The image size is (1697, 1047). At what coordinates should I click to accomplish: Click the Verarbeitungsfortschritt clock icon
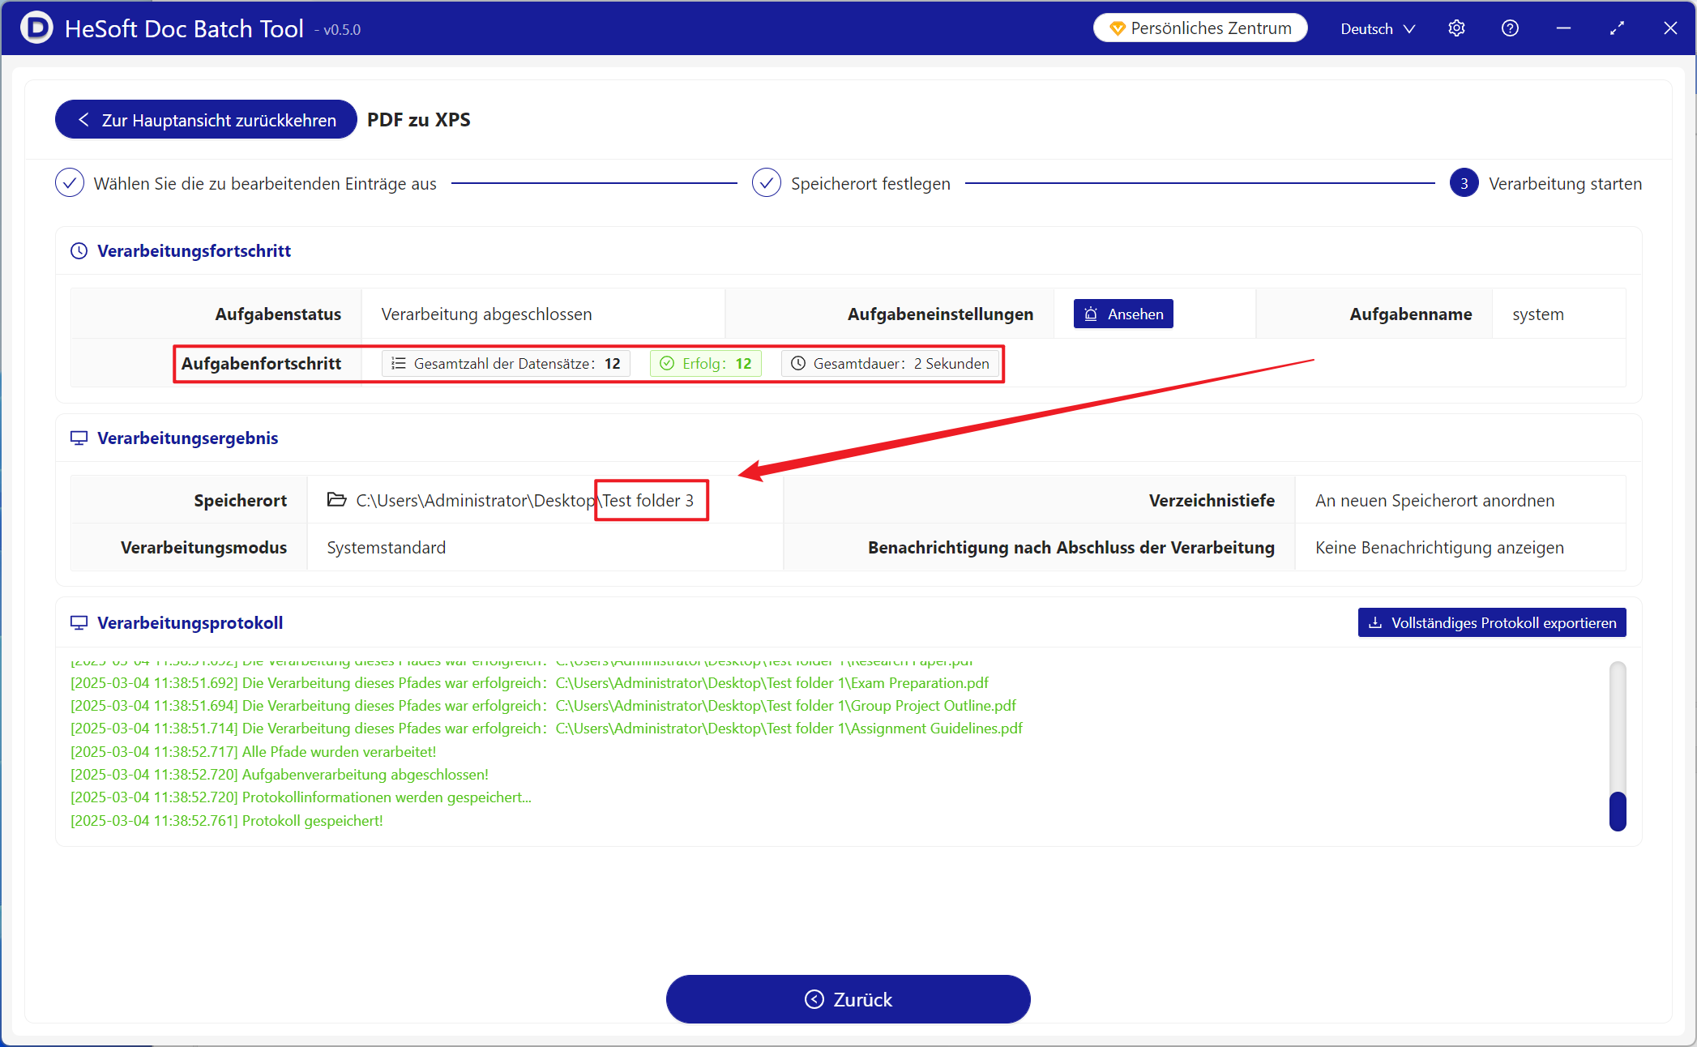click(79, 251)
